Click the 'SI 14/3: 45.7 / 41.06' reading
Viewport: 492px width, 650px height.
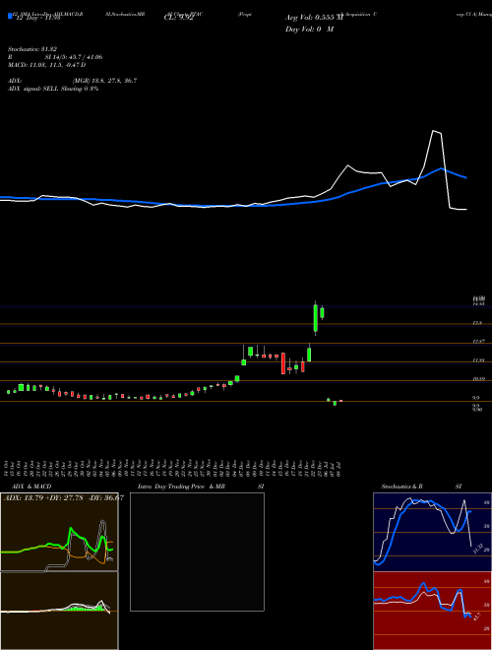click(x=74, y=57)
